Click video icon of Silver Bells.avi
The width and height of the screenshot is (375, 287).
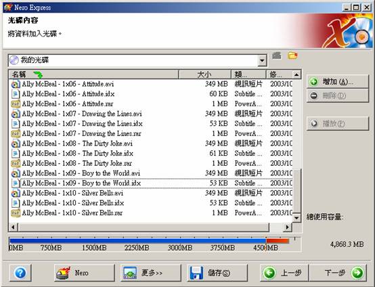point(16,193)
